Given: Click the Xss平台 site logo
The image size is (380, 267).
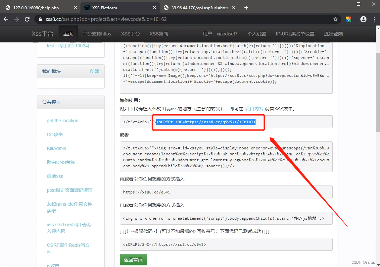Looking at the screenshot, I should (42, 34).
